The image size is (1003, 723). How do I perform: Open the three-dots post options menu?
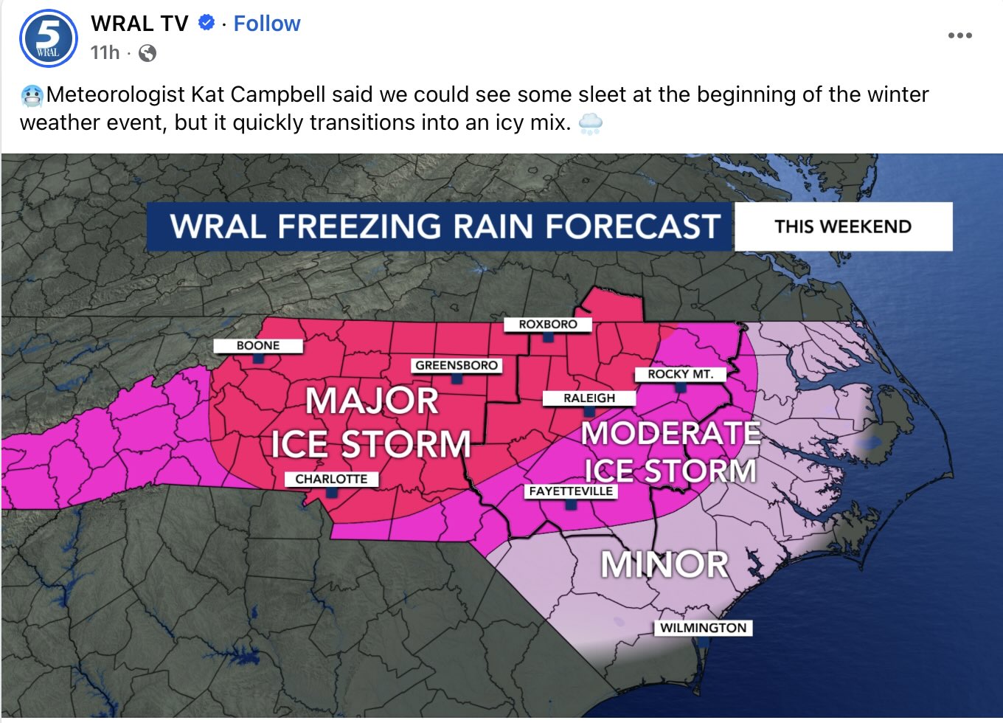(x=959, y=35)
